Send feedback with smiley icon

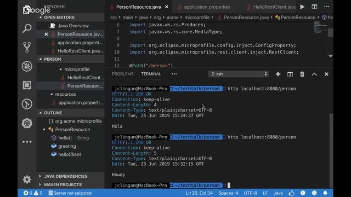314,193
